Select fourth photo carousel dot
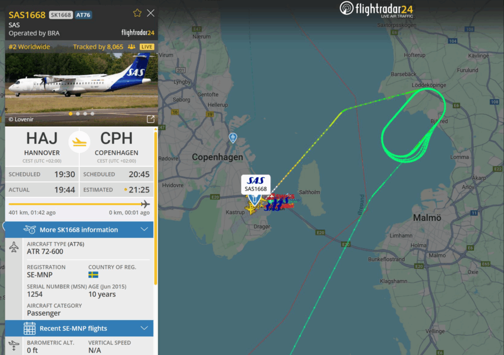The image size is (504, 355). (92, 114)
